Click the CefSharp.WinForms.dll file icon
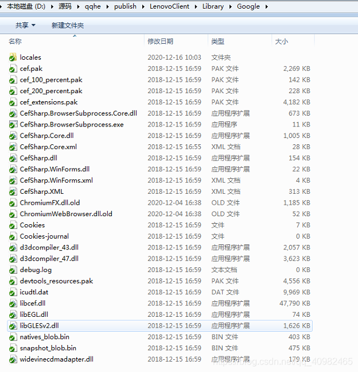The height and width of the screenshot is (372, 358). (x=13, y=169)
